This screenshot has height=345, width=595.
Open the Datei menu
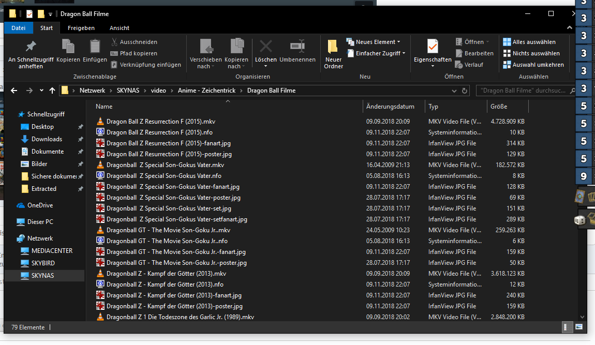pos(18,28)
